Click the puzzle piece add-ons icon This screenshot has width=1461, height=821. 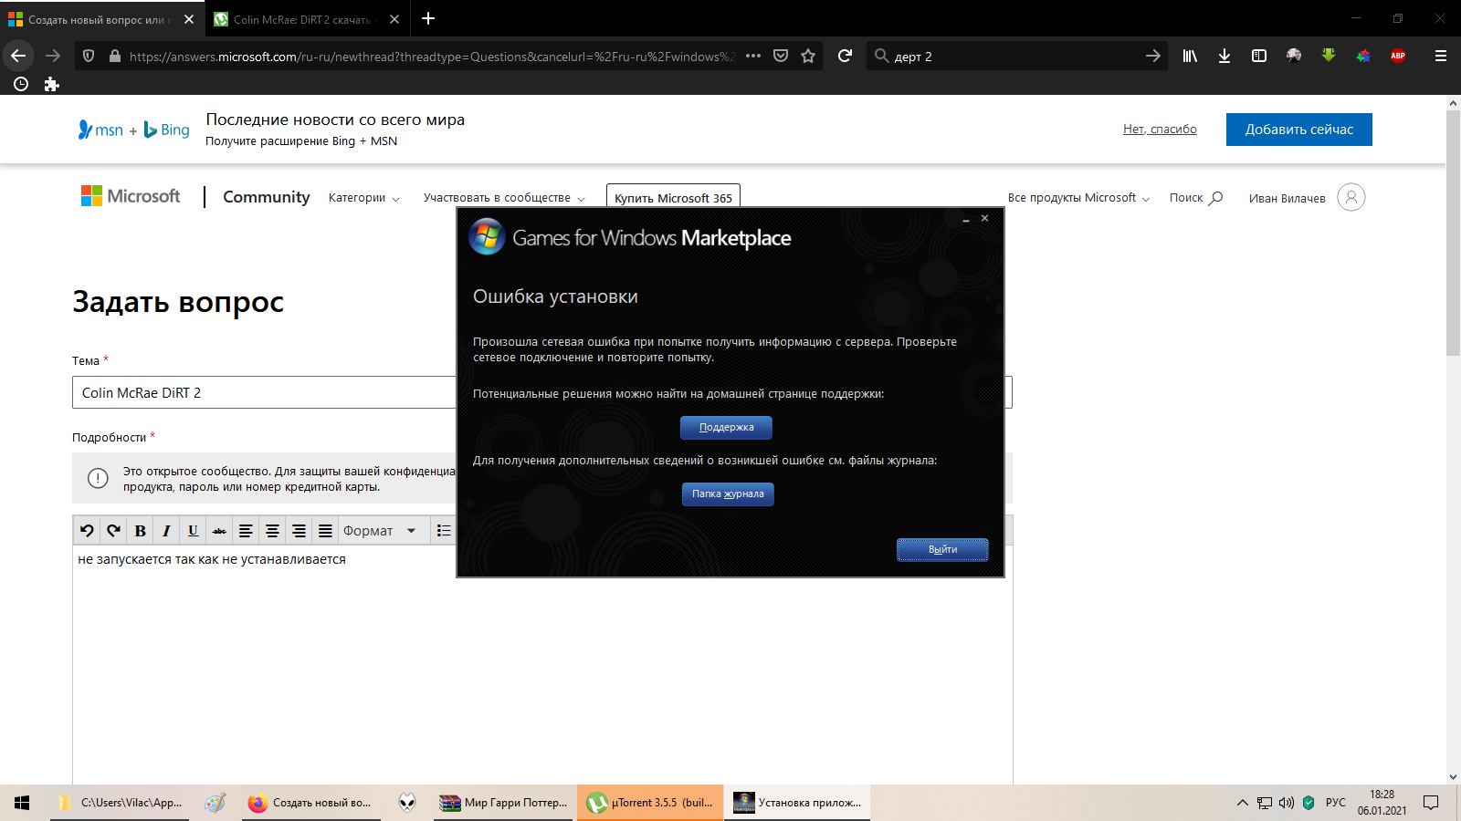point(51,84)
